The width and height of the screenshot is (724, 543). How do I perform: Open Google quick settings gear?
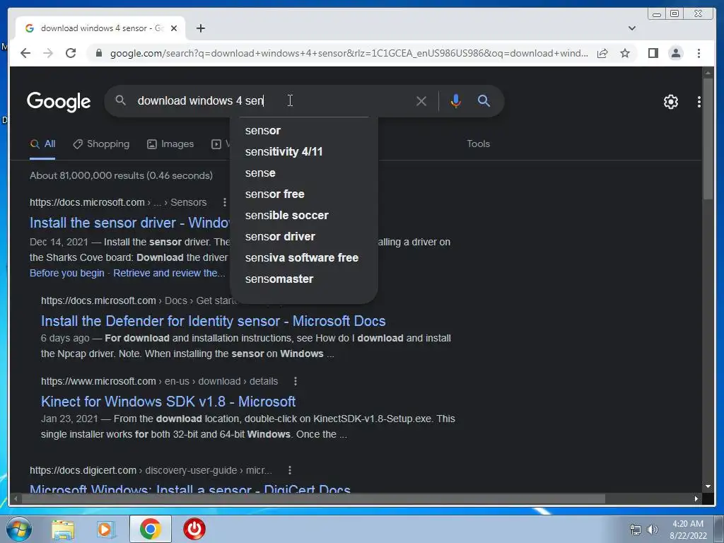coord(670,102)
